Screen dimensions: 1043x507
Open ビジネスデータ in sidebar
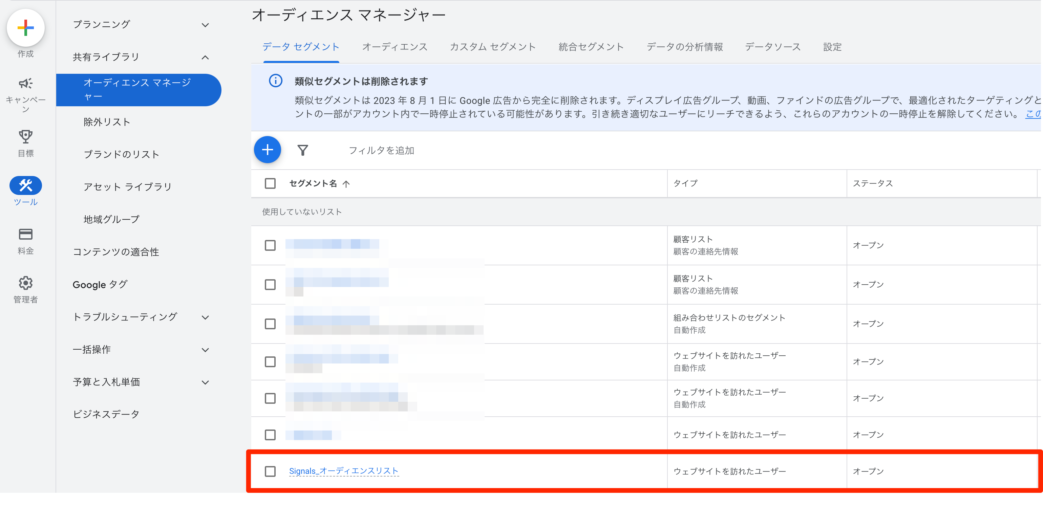point(106,414)
